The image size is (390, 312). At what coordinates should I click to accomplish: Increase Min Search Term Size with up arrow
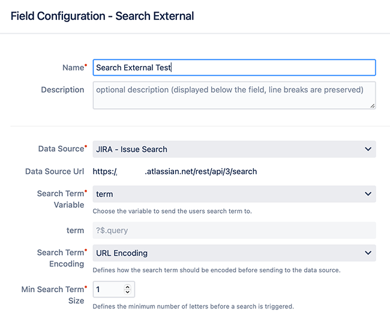(127, 287)
